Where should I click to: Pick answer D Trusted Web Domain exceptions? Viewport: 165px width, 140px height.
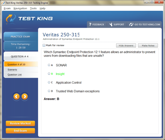49,91
